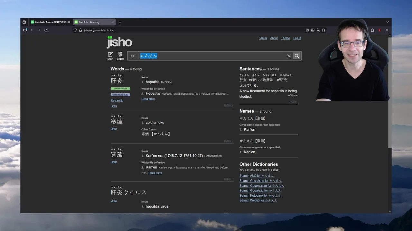The image size is (412, 231).
Task: Open the extensions puzzle icon
Action: [x=372, y=30]
